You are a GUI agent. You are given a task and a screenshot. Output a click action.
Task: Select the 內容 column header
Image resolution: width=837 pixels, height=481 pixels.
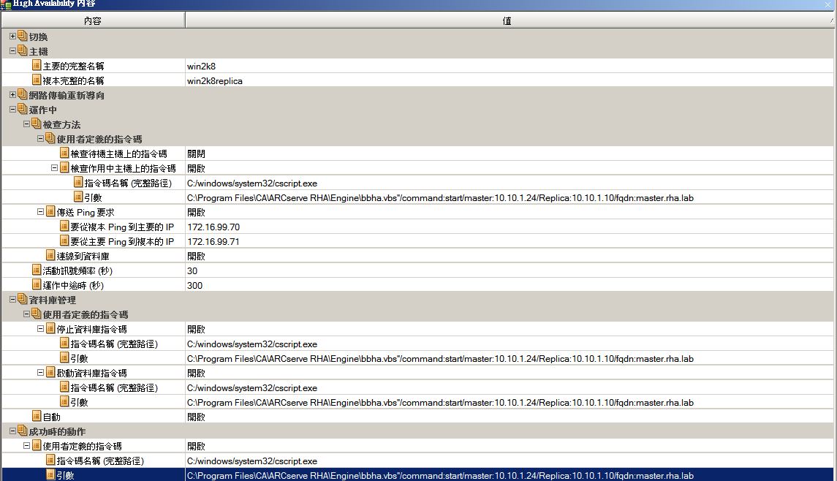[x=93, y=20]
